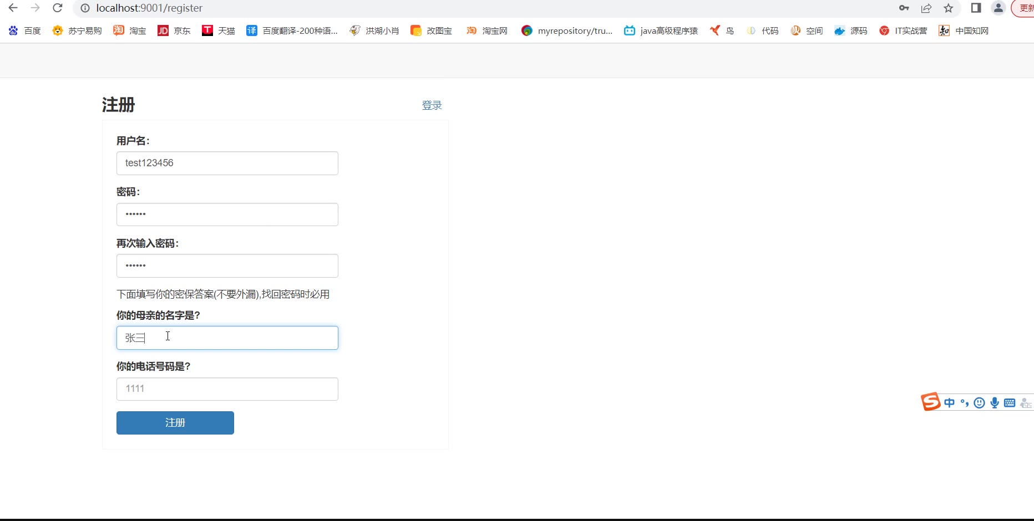
Task: Click the address bar URL localhost:9001/register
Action: pyautogui.click(x=149, y=8)
